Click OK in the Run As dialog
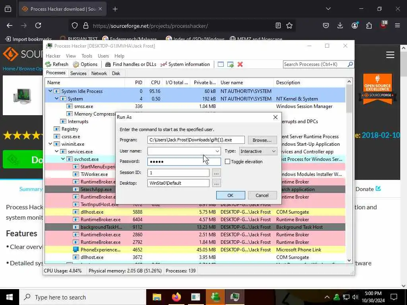The width and height of the screenshot is (407, 305). [x=231, y=195]
